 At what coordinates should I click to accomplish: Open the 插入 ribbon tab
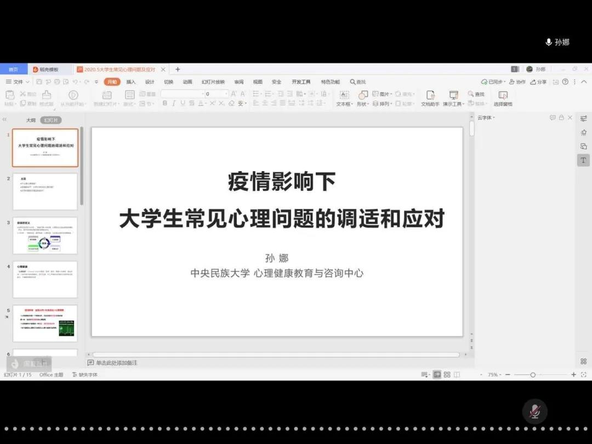pos(131,82)
